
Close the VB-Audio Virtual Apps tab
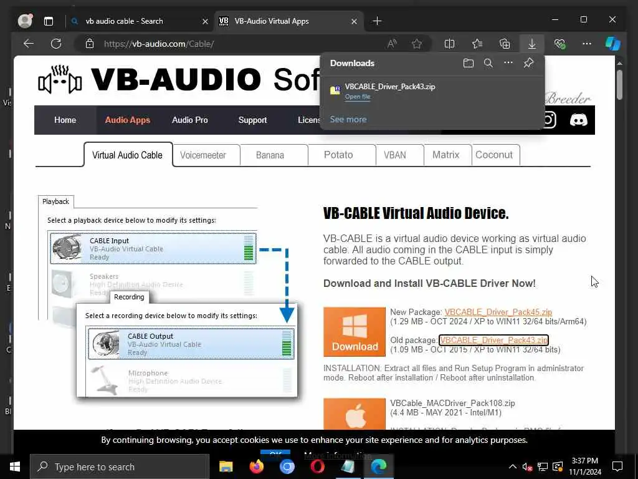[354, 22]
